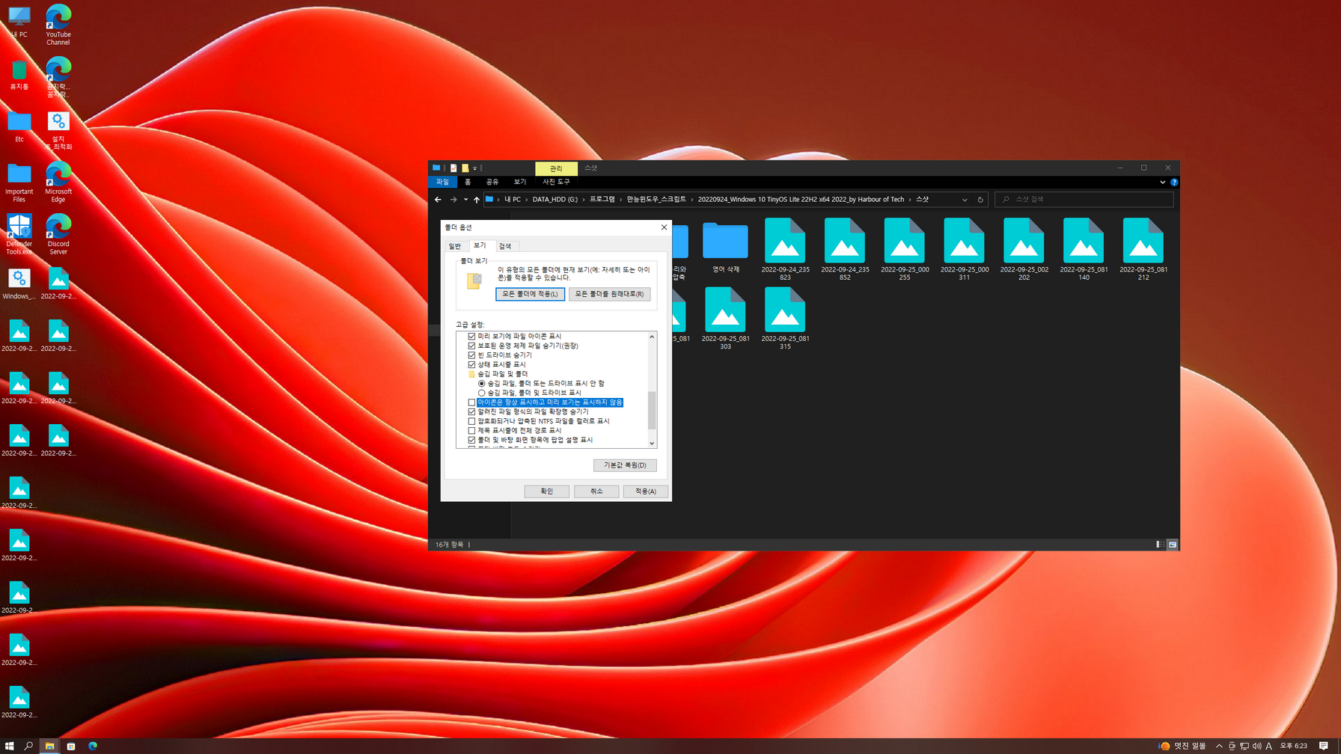Confirm with the 확인 button
This screenshot has height=754, width=1341.
point(546,491)
